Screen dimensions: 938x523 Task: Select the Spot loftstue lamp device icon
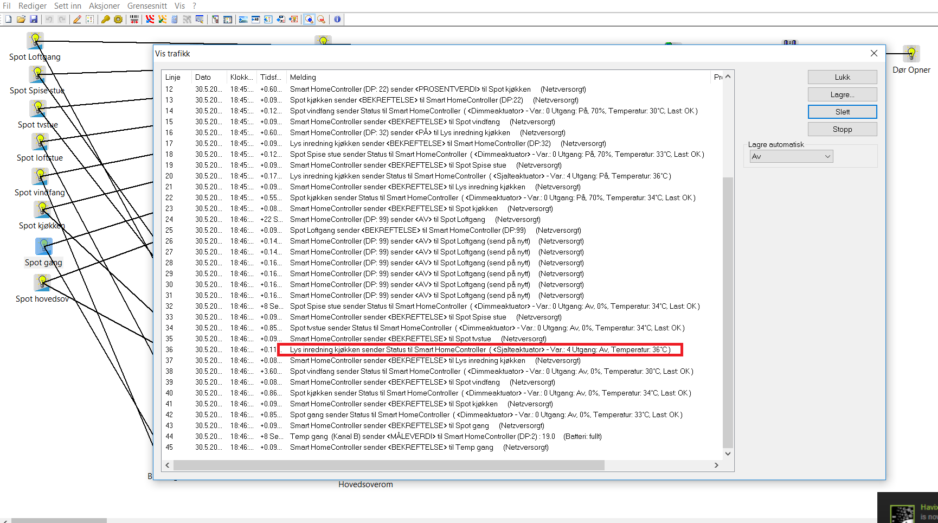40,142
